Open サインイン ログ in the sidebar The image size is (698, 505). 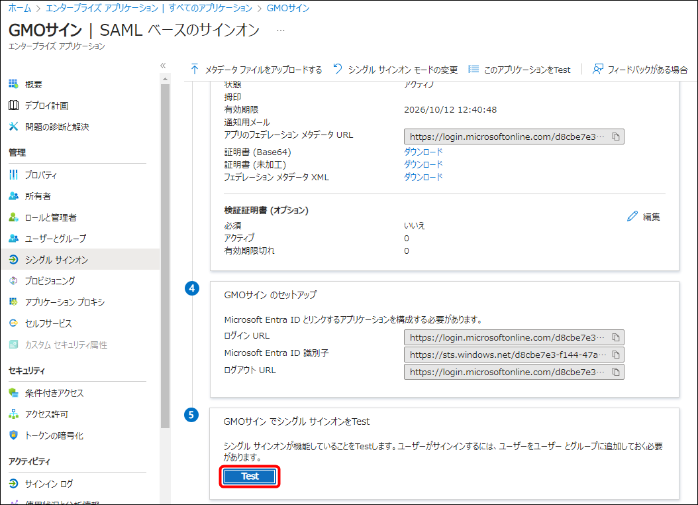coord(49,484)
